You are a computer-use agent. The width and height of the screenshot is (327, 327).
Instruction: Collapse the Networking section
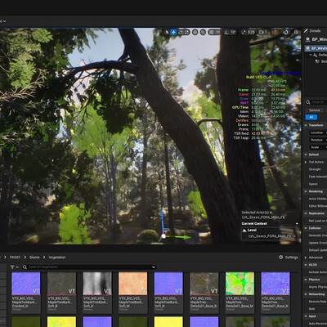coord(306,294)
